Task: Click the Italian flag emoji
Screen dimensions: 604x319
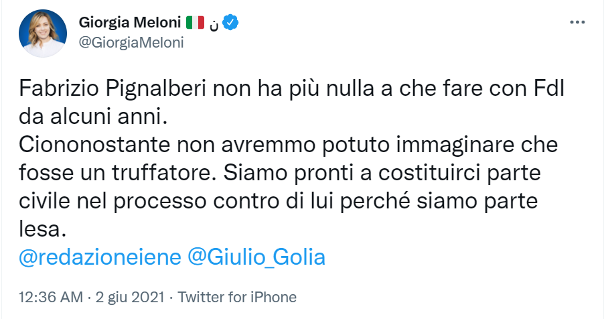Action: coord(194,23)
